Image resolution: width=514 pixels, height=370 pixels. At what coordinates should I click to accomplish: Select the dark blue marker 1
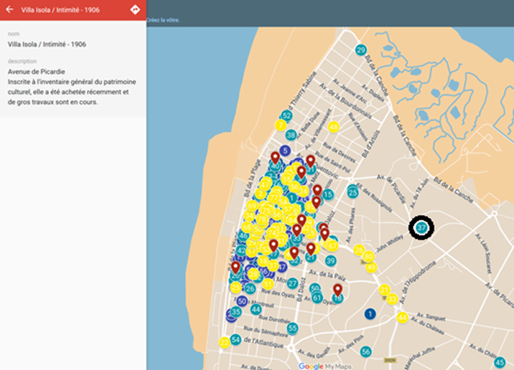click(x=370, y=314)
